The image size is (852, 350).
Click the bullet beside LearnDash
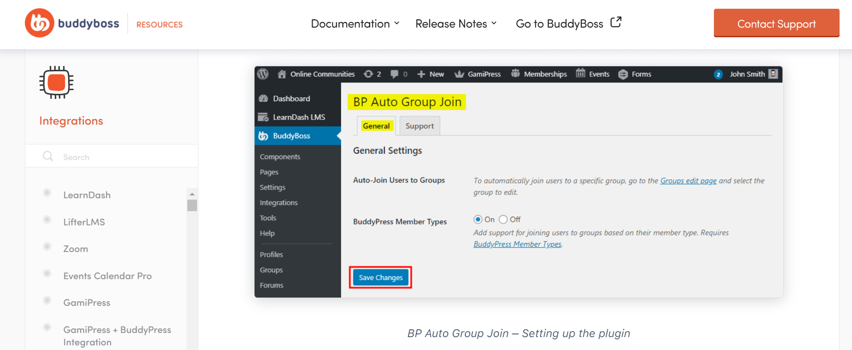tap(47, 193)
